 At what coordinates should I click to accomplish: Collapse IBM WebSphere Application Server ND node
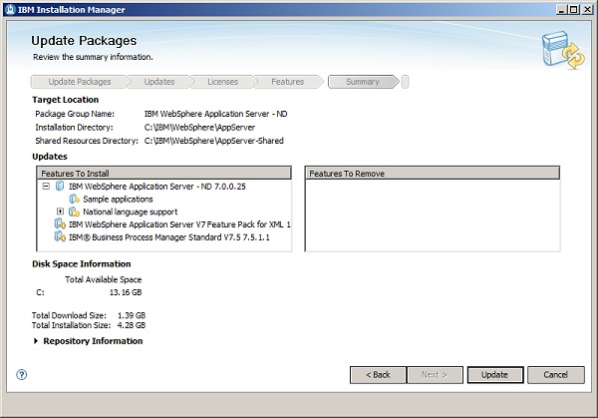[x=46, y=187]
